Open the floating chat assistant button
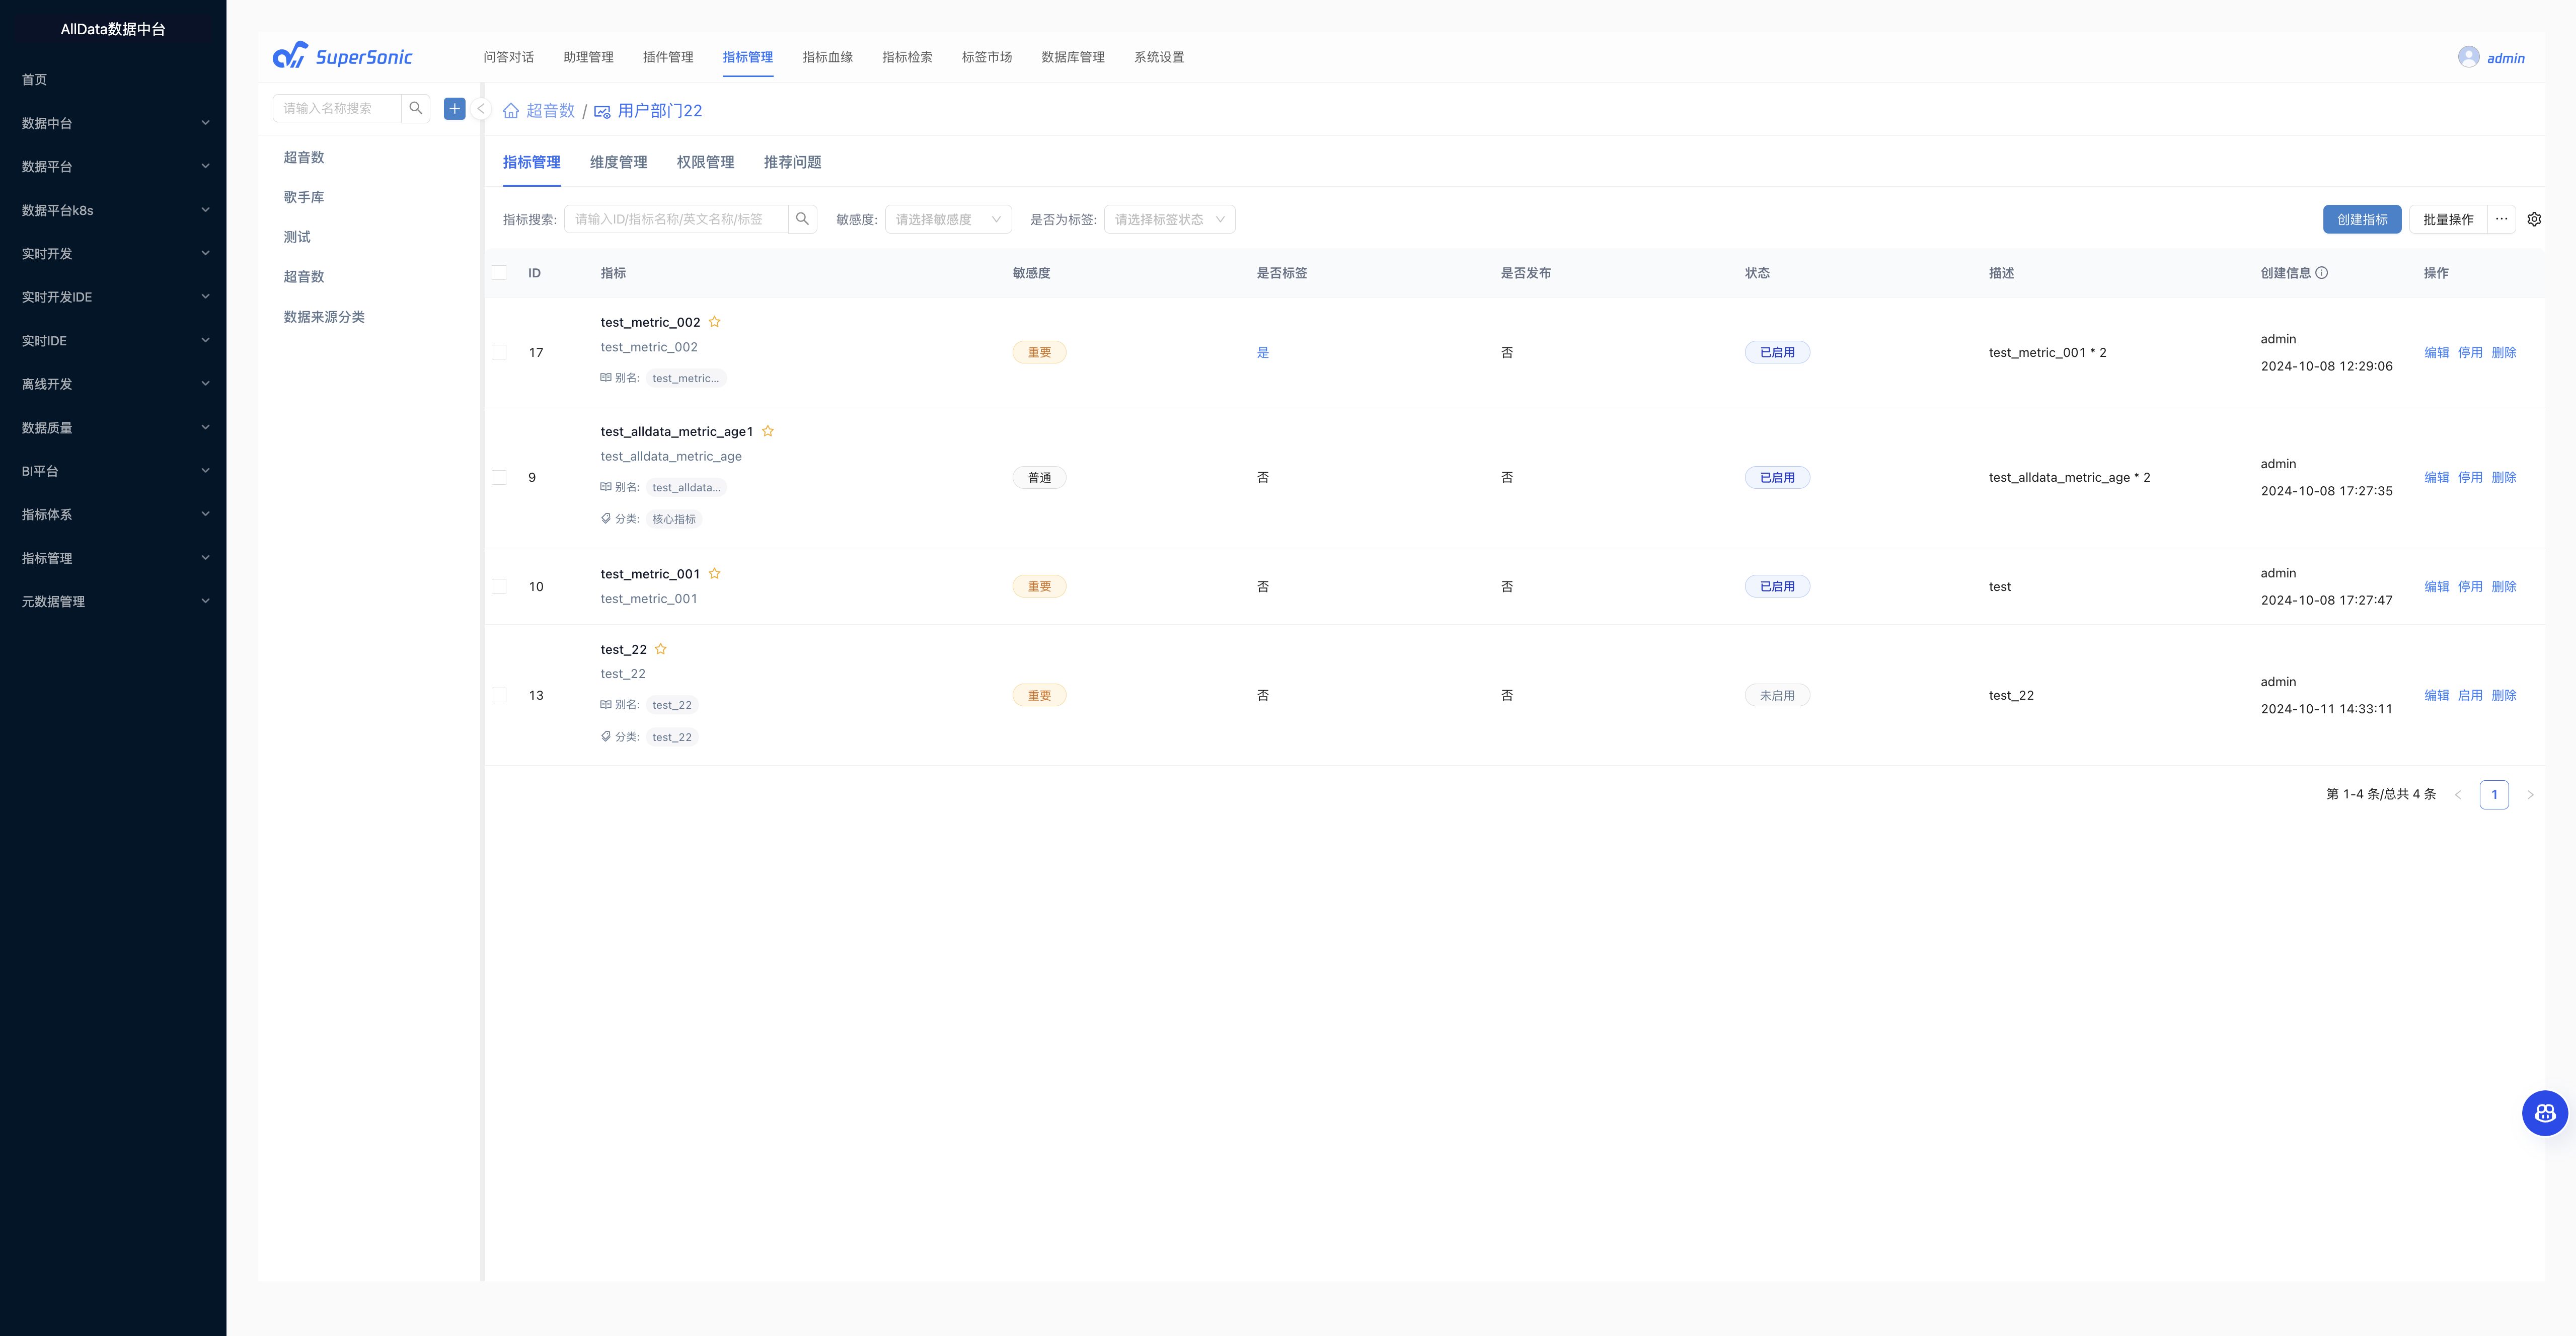The width and height of the screenshot is (2576, 1336). click(2544, 1113)
